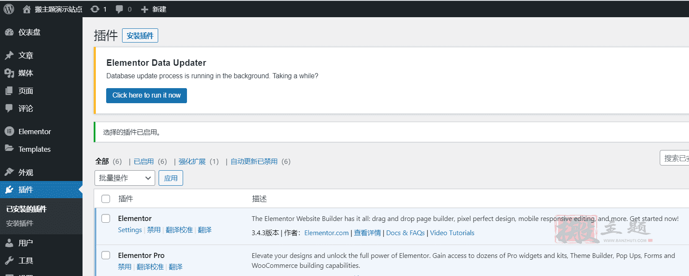Click 查看详情 link for Elementor
The image size is (689, 276).
[367, 233]
